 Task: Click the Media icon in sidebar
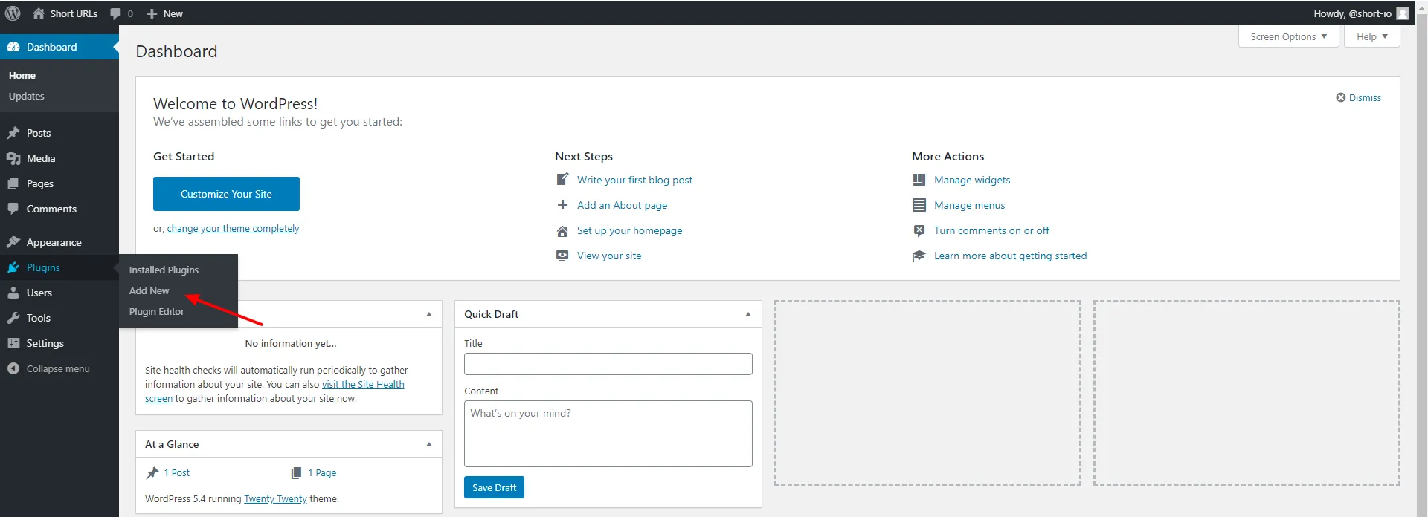13,158
